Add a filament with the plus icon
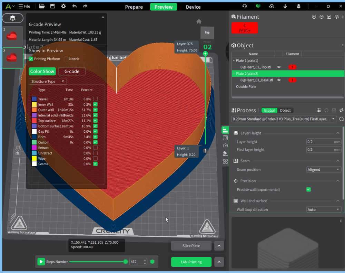Image resolution: width=345 pixels, height=273 pixels. click(314, 17)
